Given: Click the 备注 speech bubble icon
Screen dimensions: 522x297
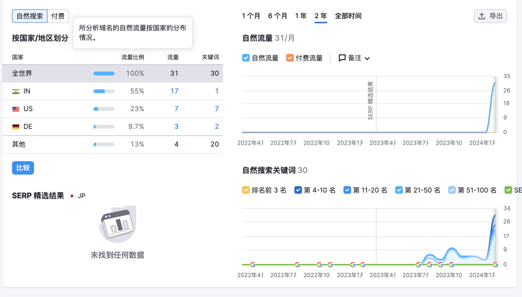Looking at the screenshot, I should tap(342, 58).
